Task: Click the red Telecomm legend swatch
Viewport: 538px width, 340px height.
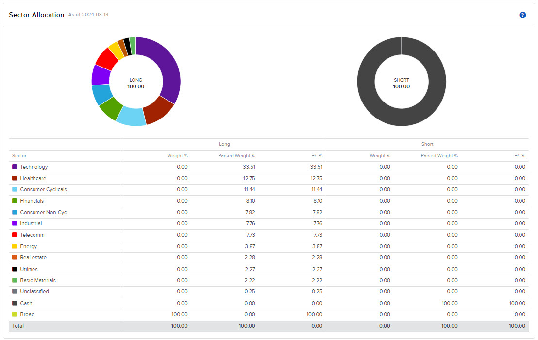Action: pyautogui.click(x=15, y=235)
